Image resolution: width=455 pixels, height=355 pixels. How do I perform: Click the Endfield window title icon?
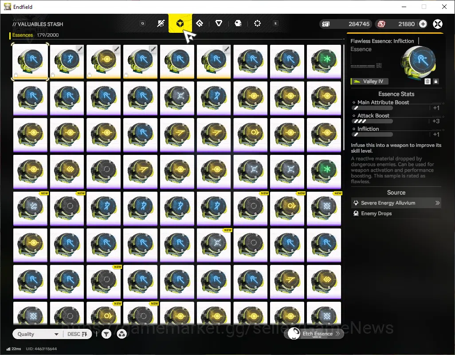(x=7, y=7)
